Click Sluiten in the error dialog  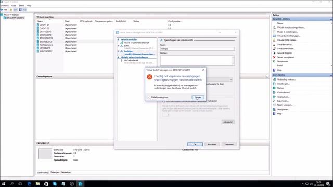pos(198,97)
